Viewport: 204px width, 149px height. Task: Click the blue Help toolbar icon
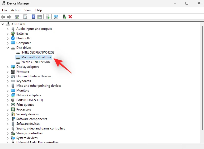[x=33, y=17]
